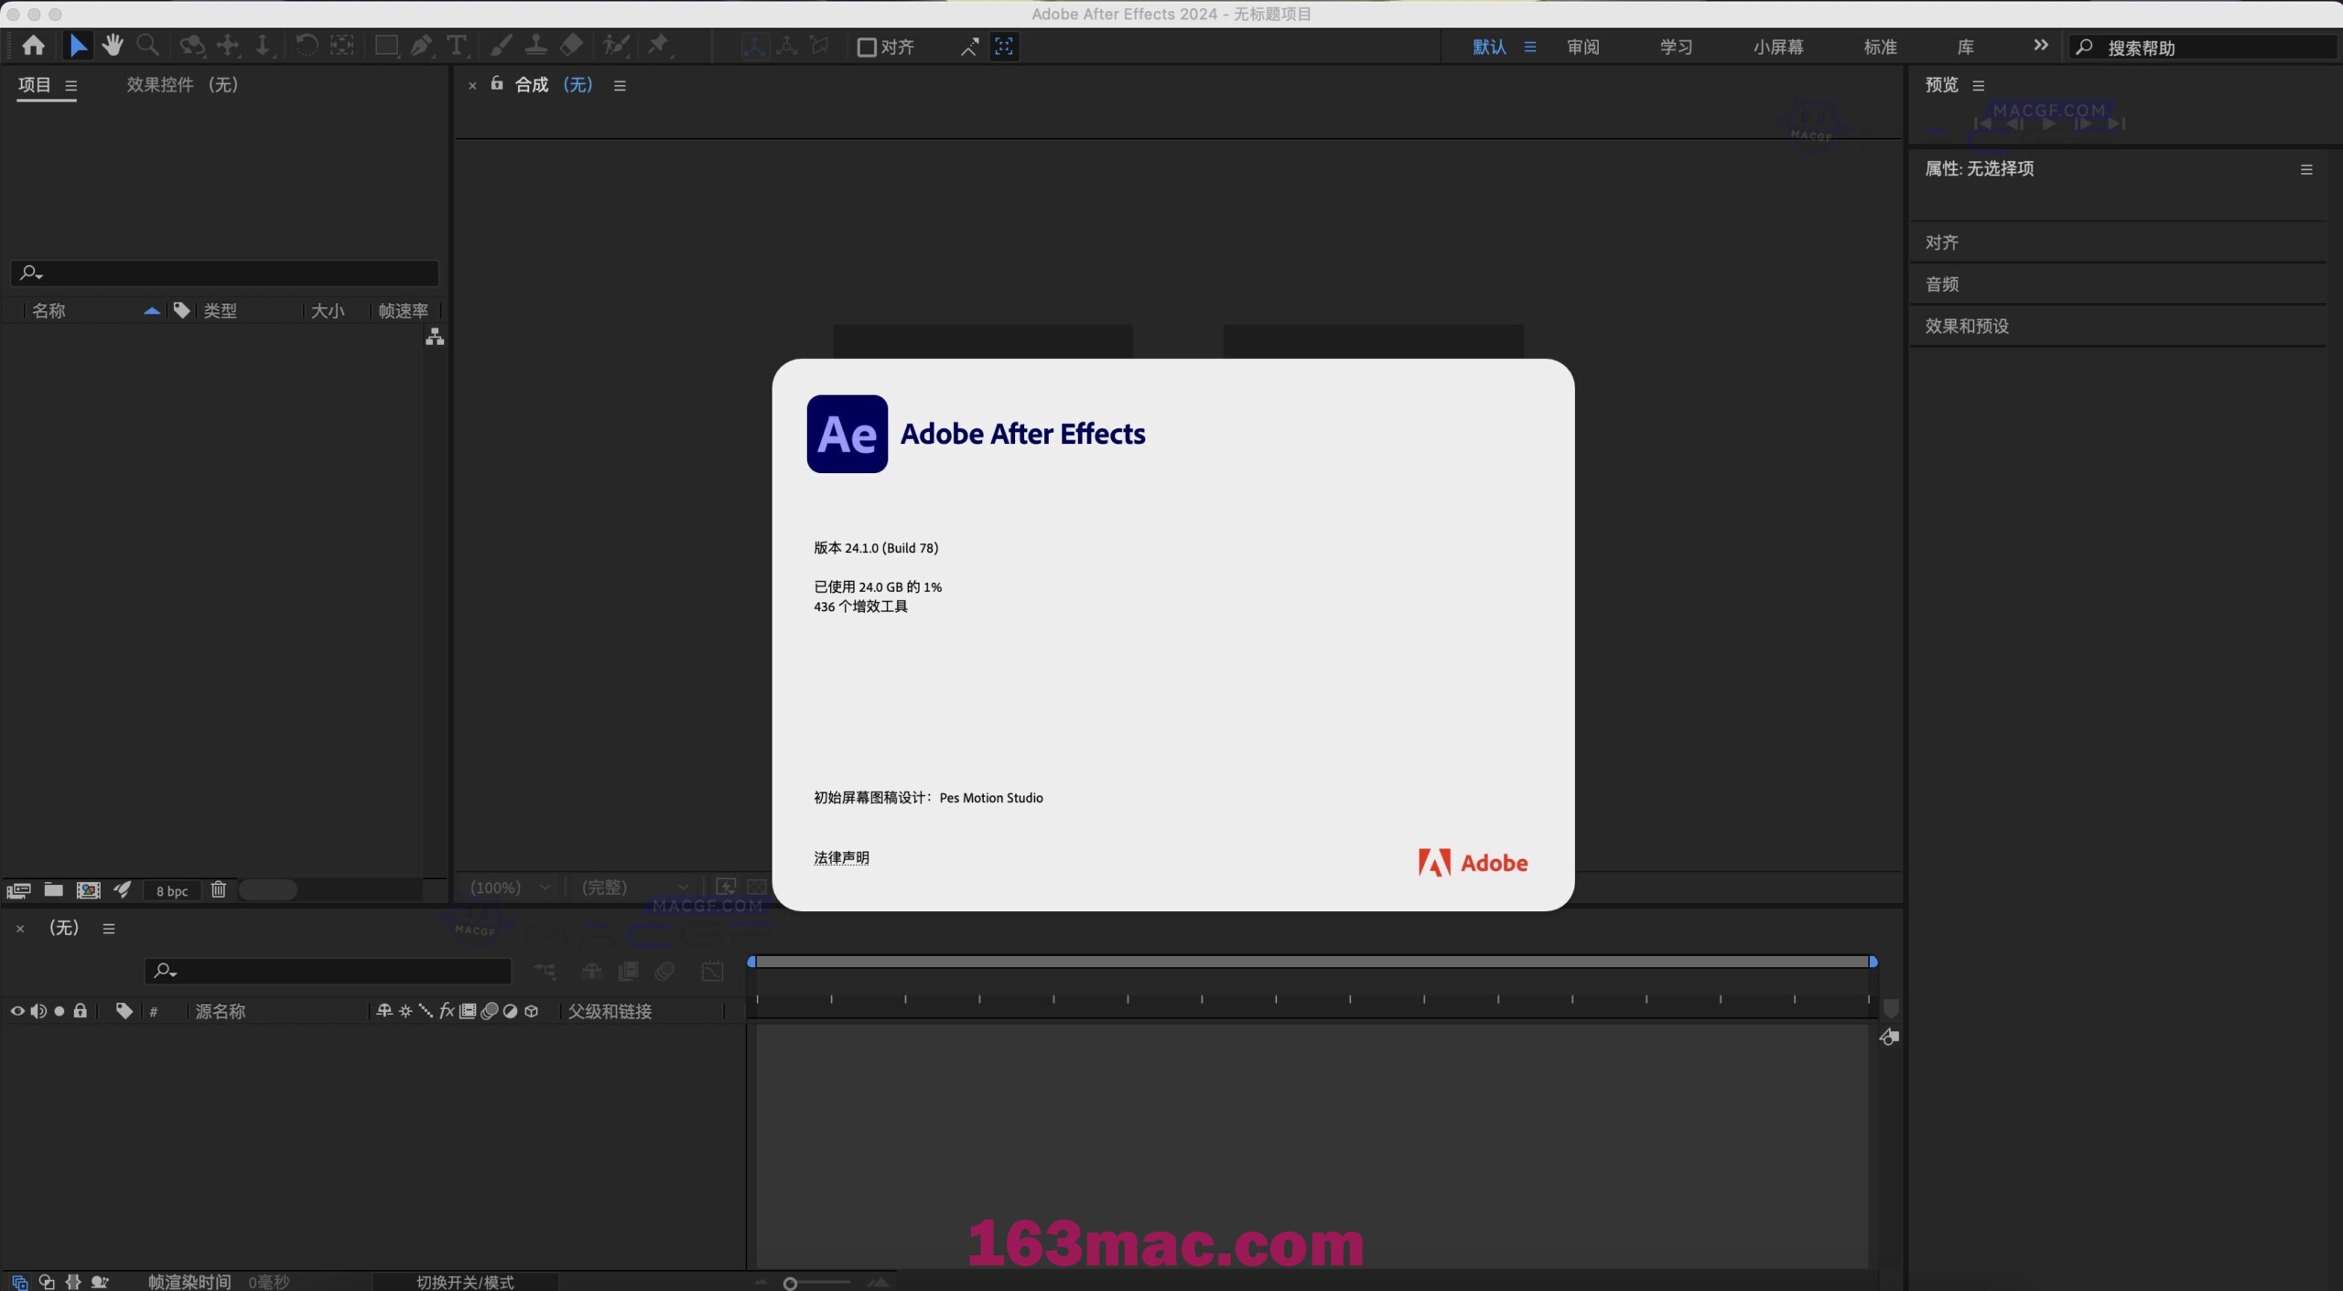
Task: Open project settings rocket icon
Action: pos(123,889)
